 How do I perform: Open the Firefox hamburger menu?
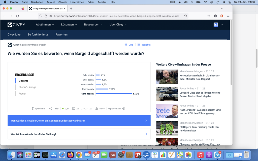coord(228,16)
